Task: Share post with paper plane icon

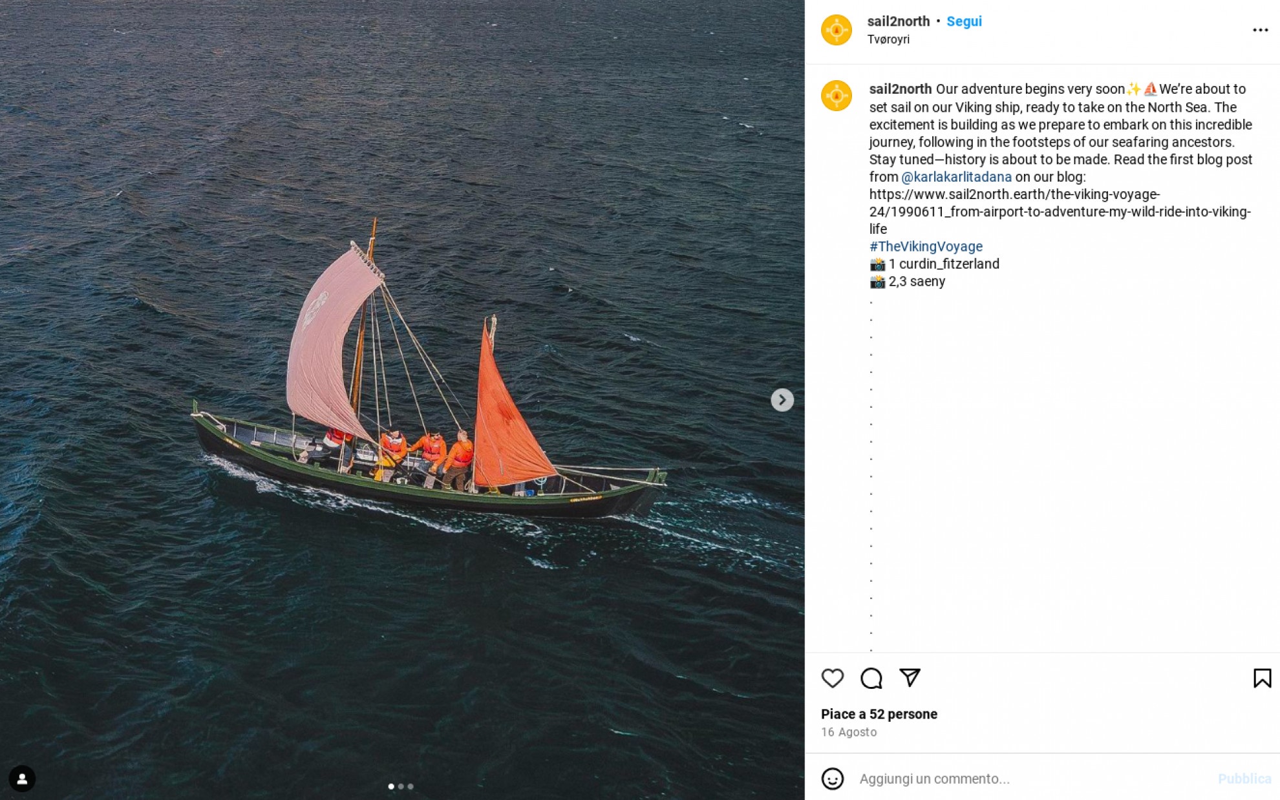Action: click(x=910, y=677)
